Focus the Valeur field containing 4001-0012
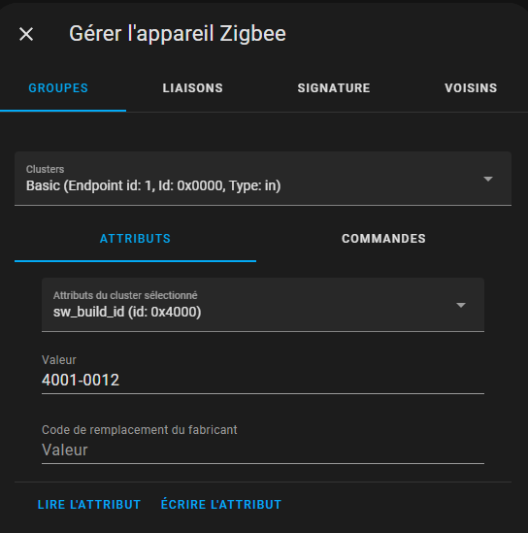Image resolution: width=528 pixels, height=533 pixels. [263, 380]
